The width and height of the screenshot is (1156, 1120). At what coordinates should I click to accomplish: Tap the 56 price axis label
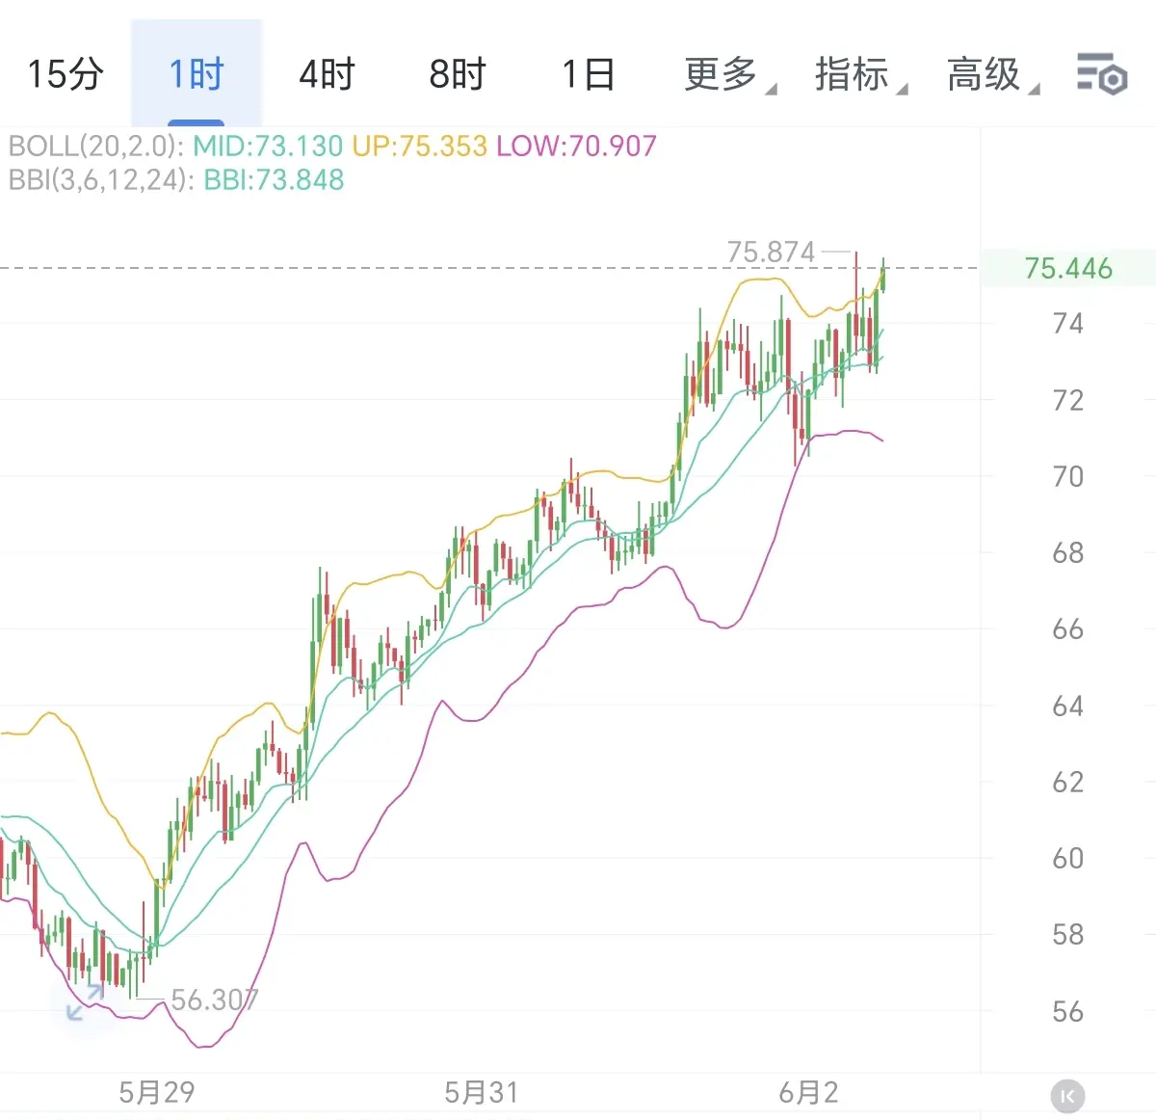click(x=1067, y=1012)
